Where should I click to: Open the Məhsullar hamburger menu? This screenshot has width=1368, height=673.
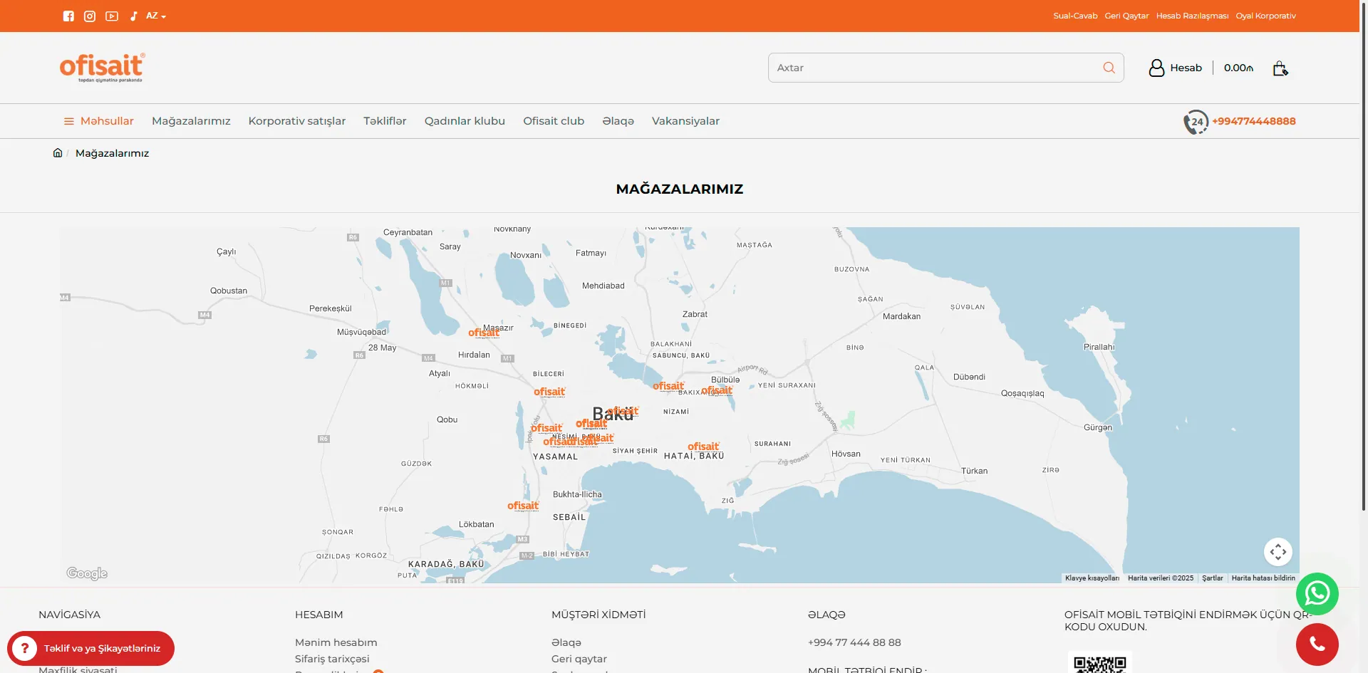(99, 121)
